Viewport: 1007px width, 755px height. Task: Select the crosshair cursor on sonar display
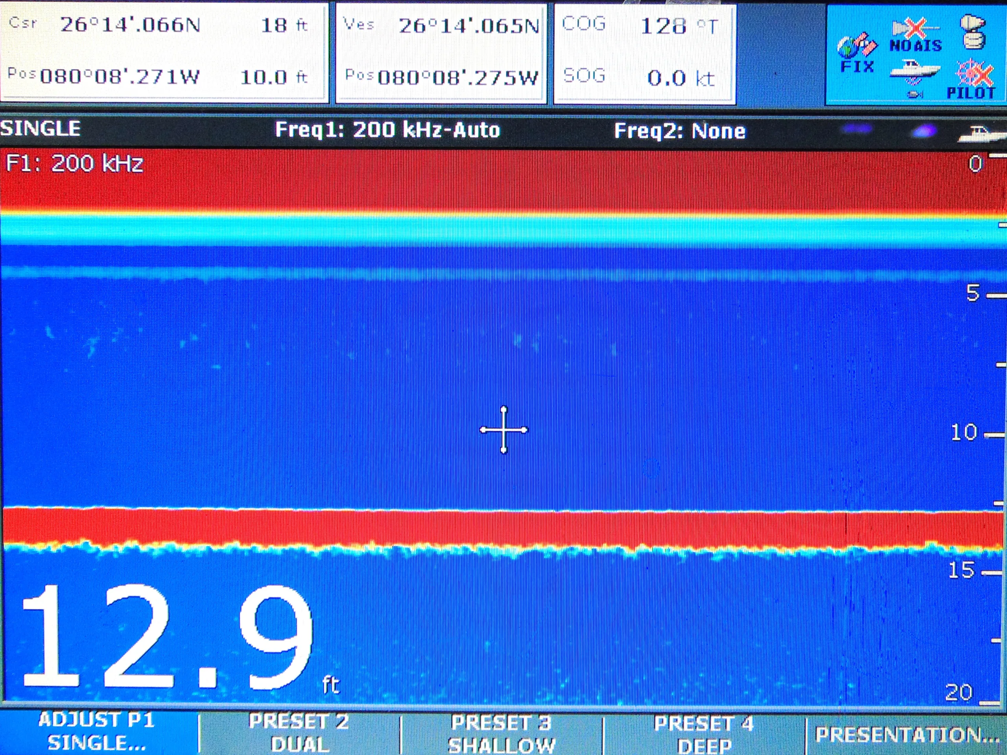point(503,430)
